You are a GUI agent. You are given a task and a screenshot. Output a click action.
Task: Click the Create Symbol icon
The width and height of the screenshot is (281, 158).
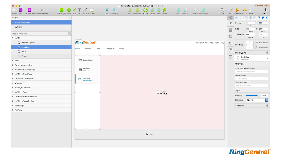click(42, 10)
